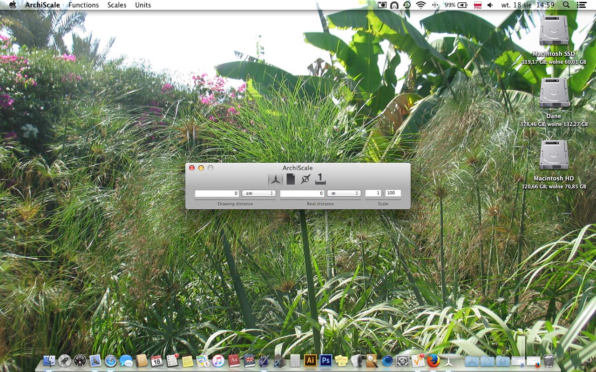Click the camera screenshot menu bar icon
596x372 pixels.
pyautogui.click(x=382, y=5)
